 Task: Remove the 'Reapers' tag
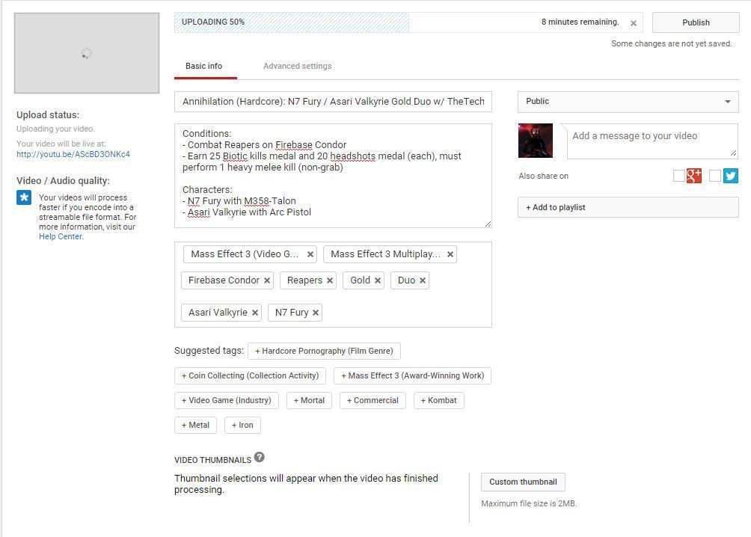point(330,280)
